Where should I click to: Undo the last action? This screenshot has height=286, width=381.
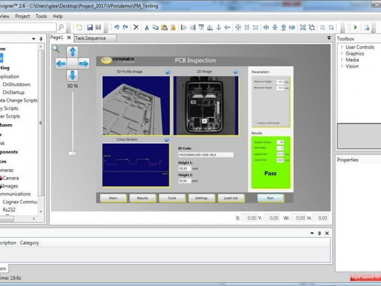(x=117, y=27)
